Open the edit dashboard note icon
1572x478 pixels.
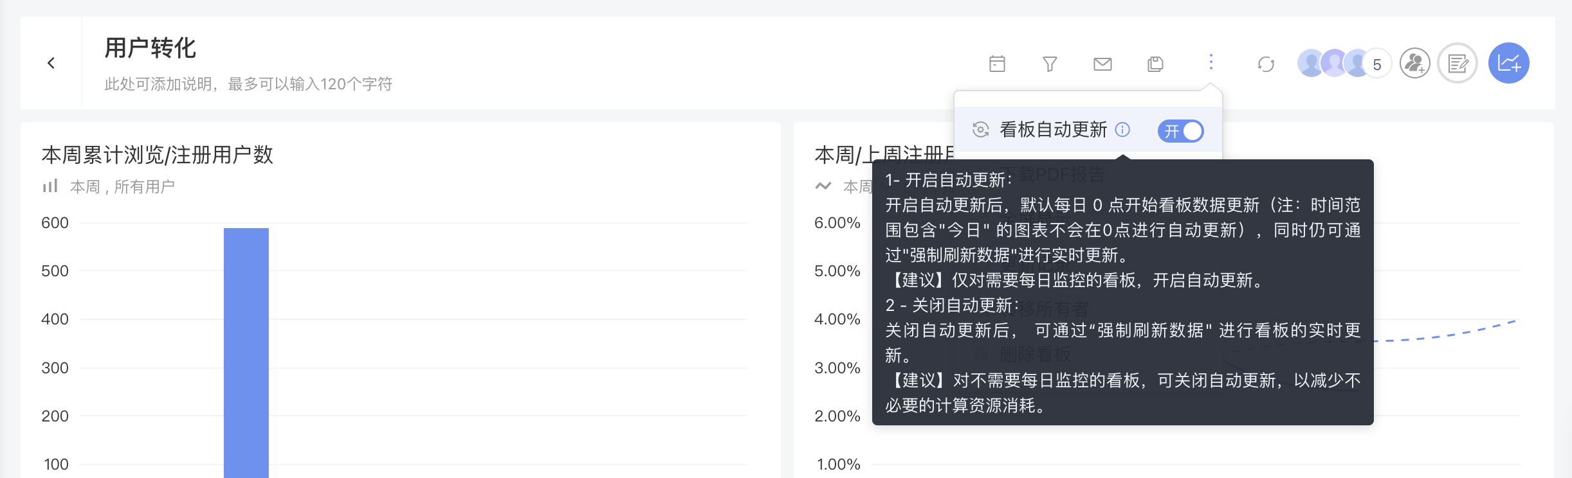coord(1458,63)
